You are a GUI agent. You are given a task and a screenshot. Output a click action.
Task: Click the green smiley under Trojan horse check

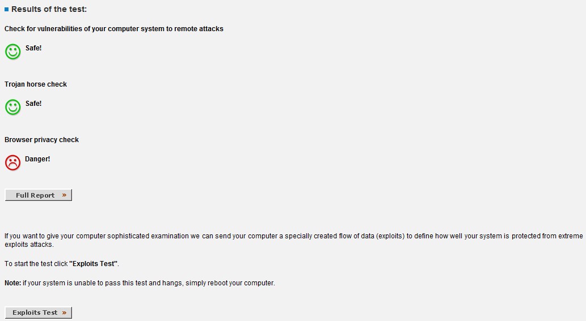pos(12,107)
